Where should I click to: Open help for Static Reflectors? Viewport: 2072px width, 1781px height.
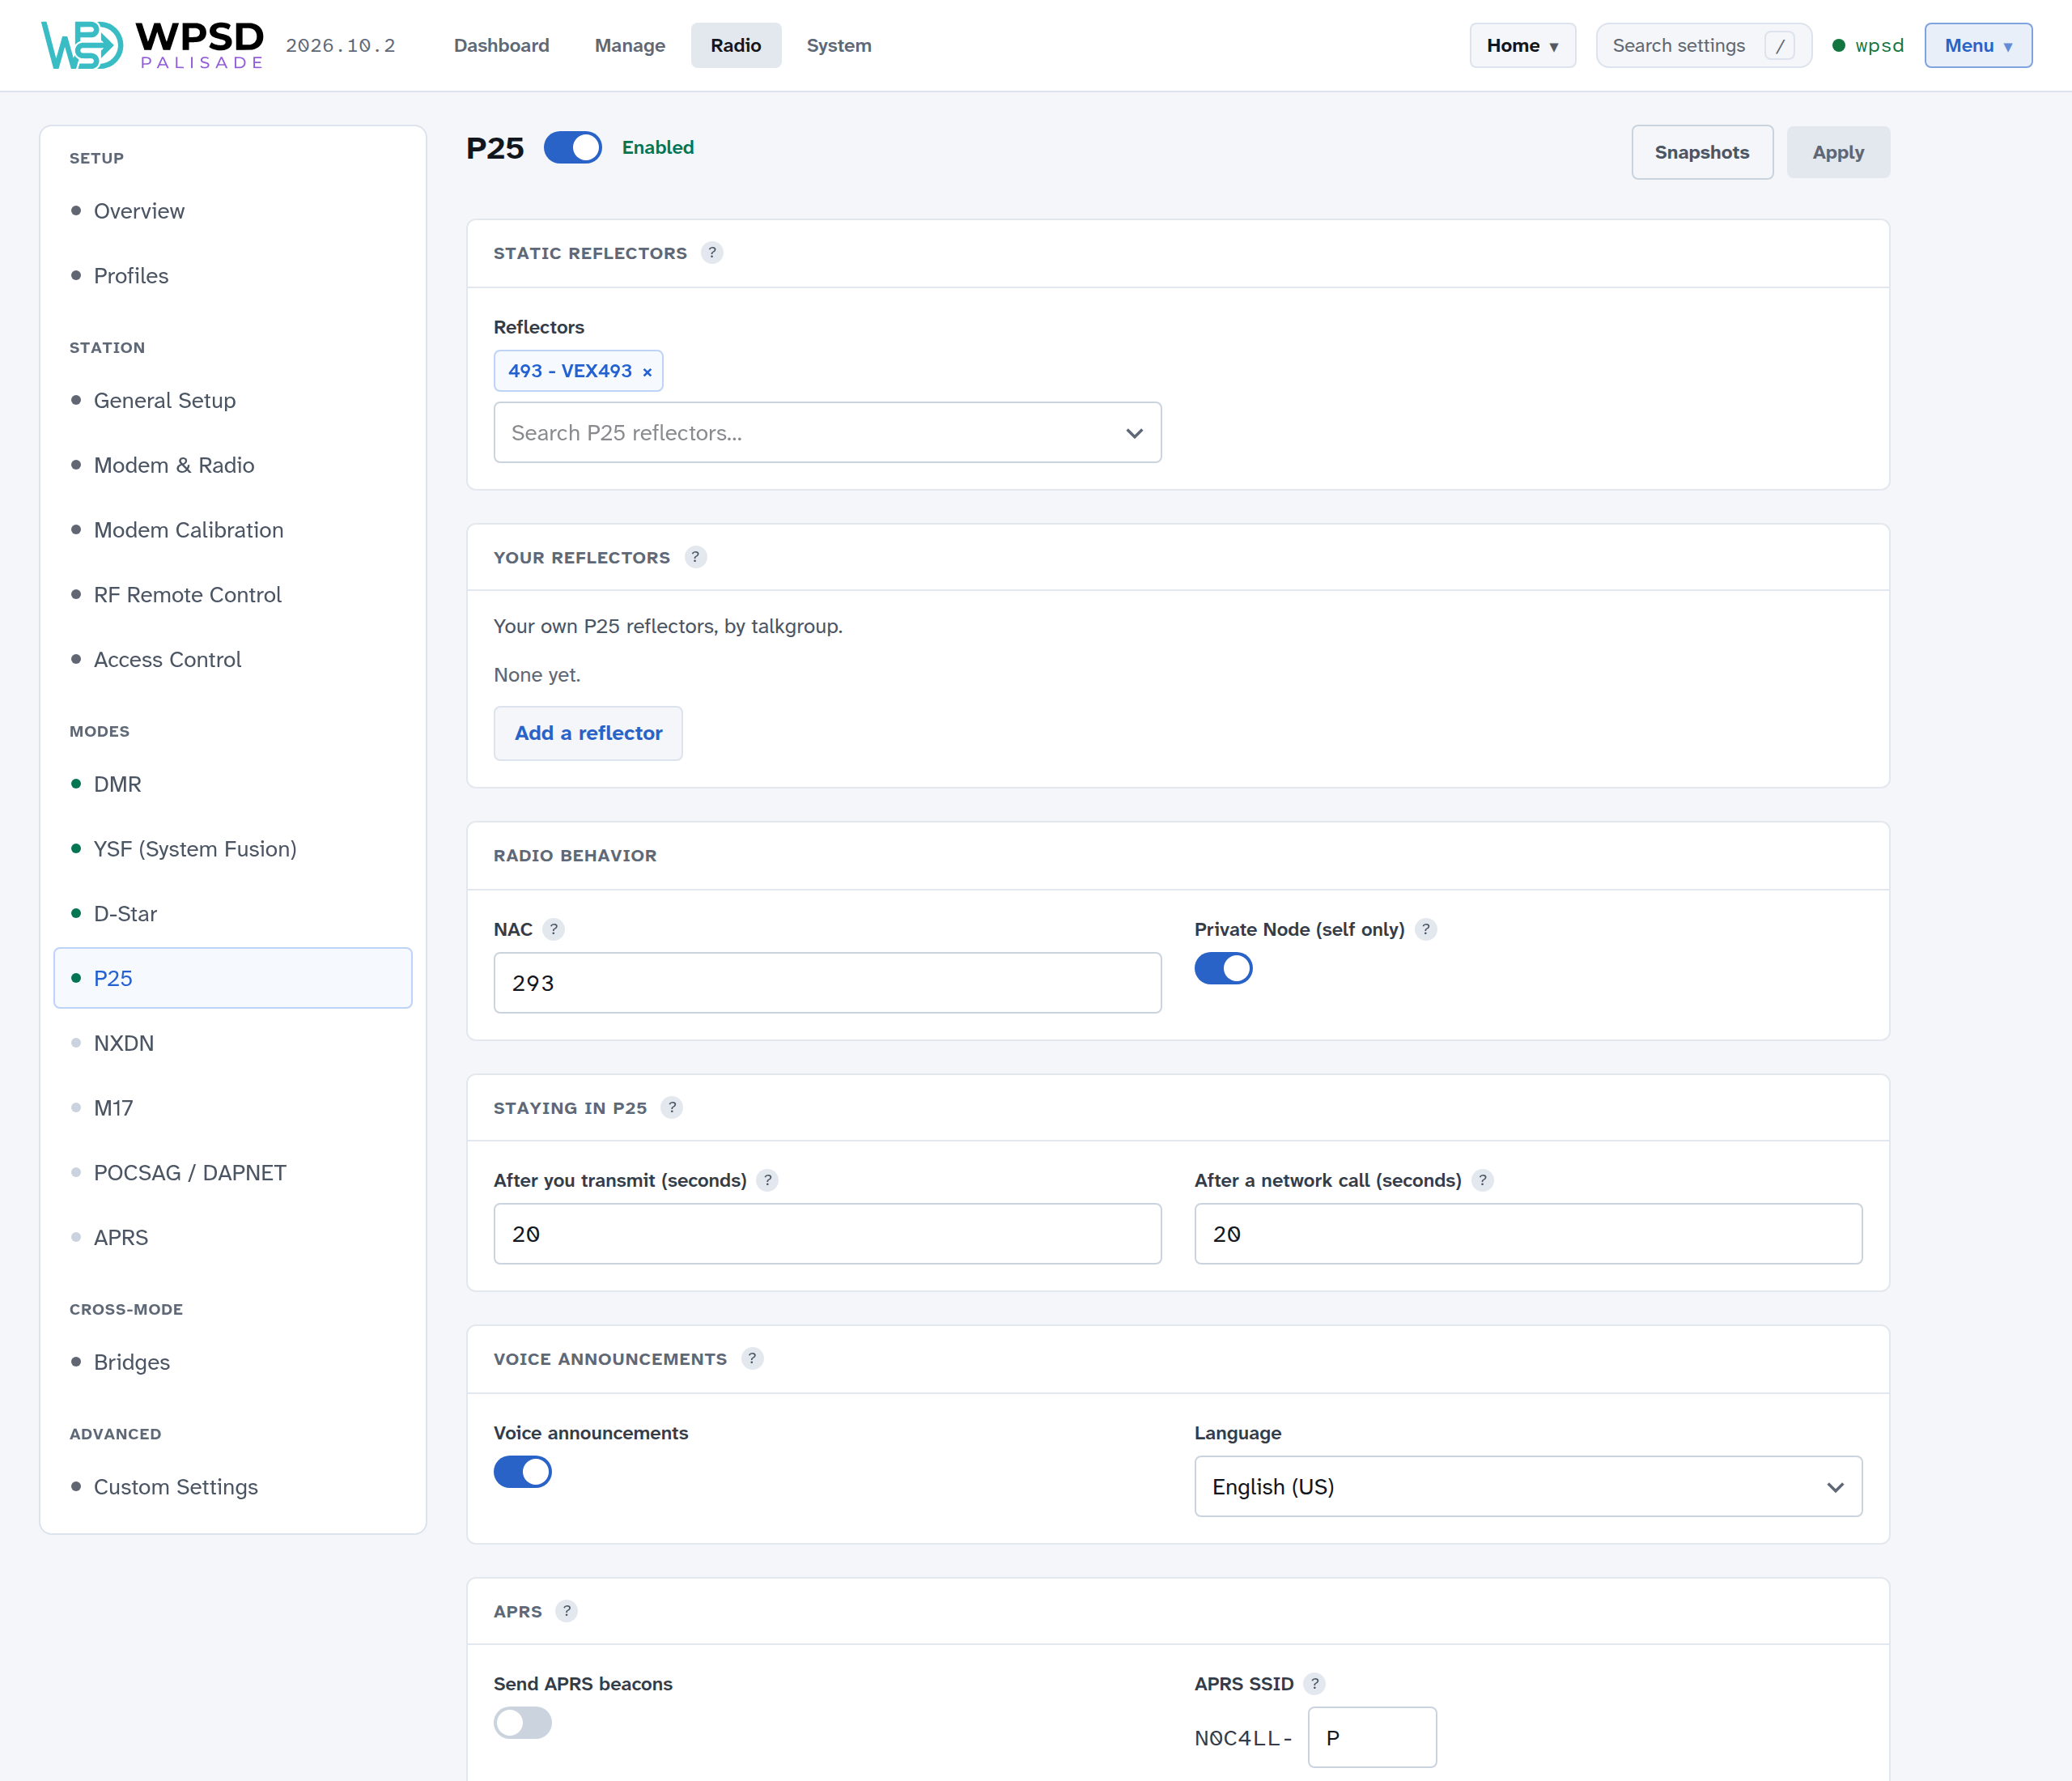click(712, 253)
